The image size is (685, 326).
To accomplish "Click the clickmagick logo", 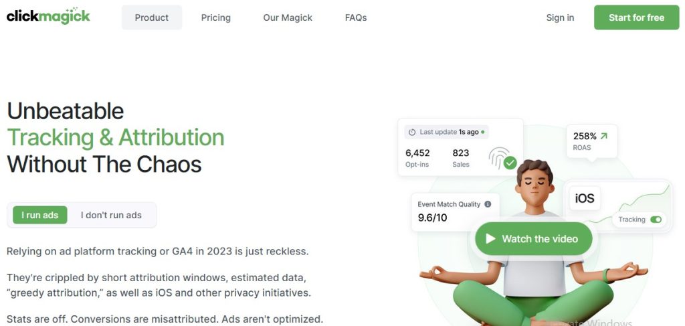I will (x=48, y=17).
